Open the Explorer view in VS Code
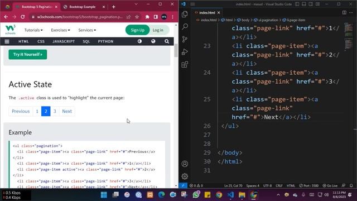Image resolution: width=357 pixels, height=201 pixels. pyautogui.click(x=185, y=14)
